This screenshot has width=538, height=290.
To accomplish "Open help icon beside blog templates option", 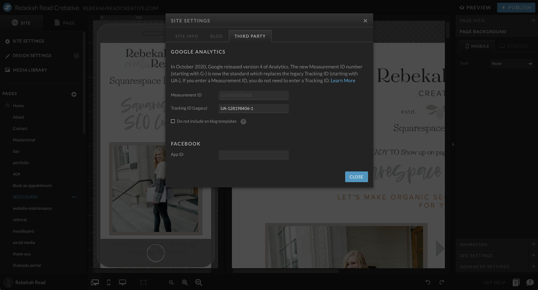I will click(243, 122).
